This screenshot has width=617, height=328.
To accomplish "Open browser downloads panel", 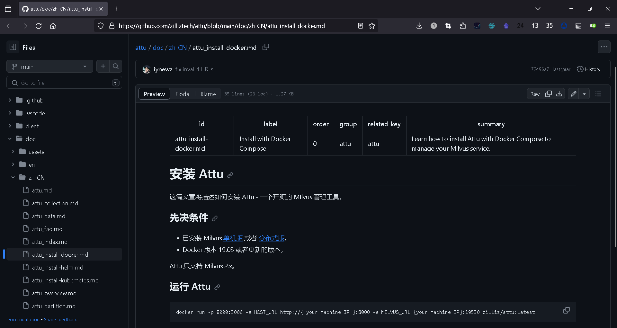I will (419, 26).
